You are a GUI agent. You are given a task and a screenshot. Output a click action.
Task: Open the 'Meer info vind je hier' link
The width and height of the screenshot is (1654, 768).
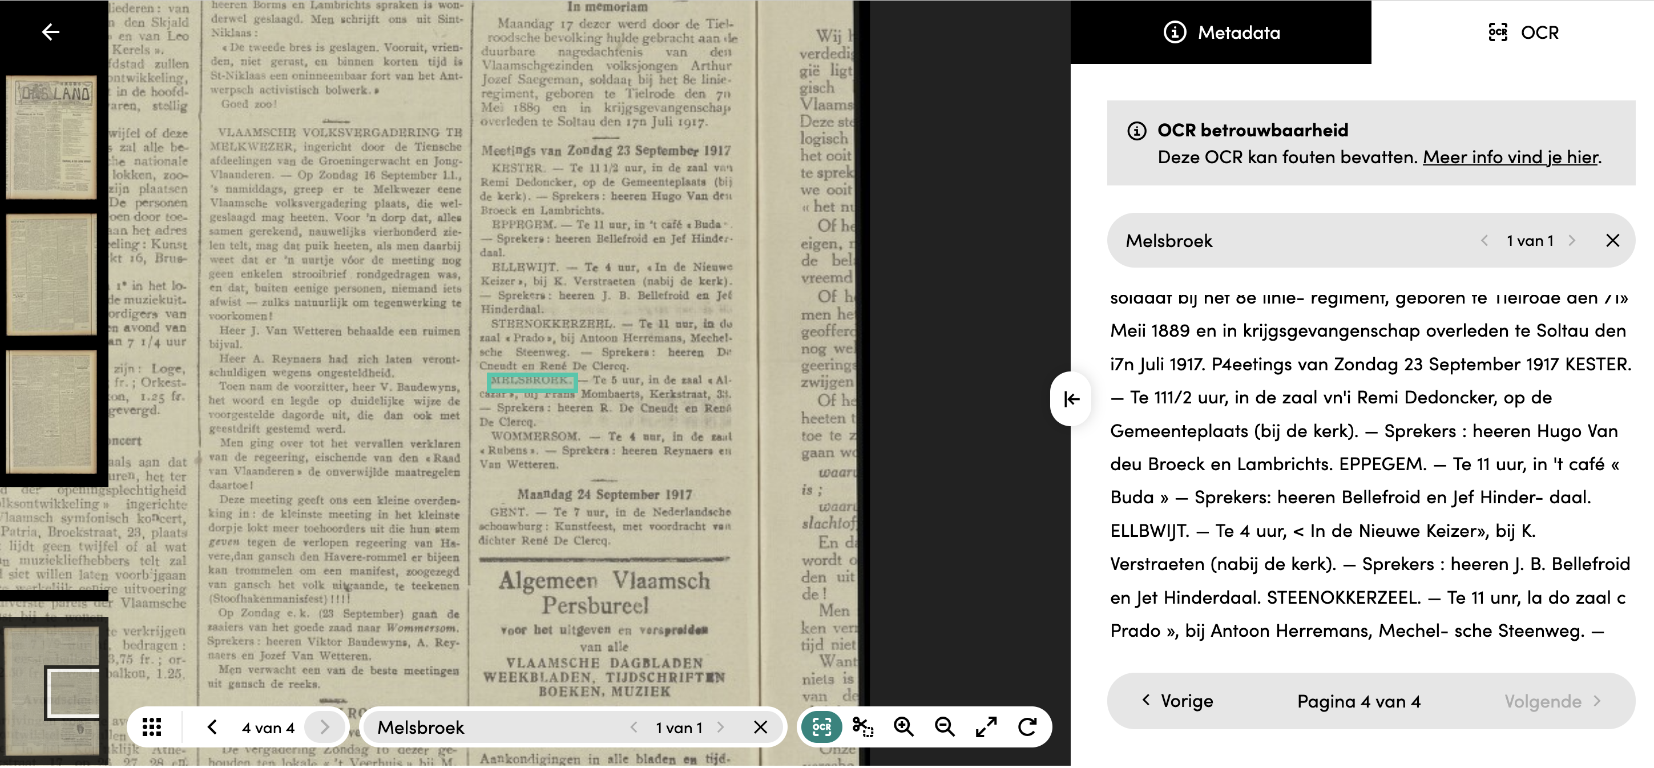1510,157
